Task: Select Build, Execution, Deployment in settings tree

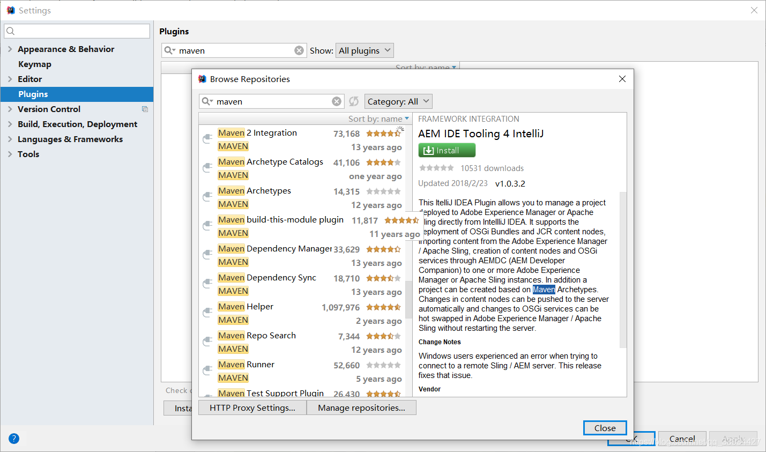Action: 77,124
